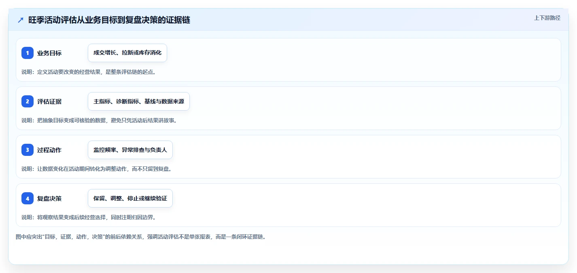Click the description starting 说明：将观察结果变成后续经营选择
Screen dimensions: 577x273
pos(89,217)
